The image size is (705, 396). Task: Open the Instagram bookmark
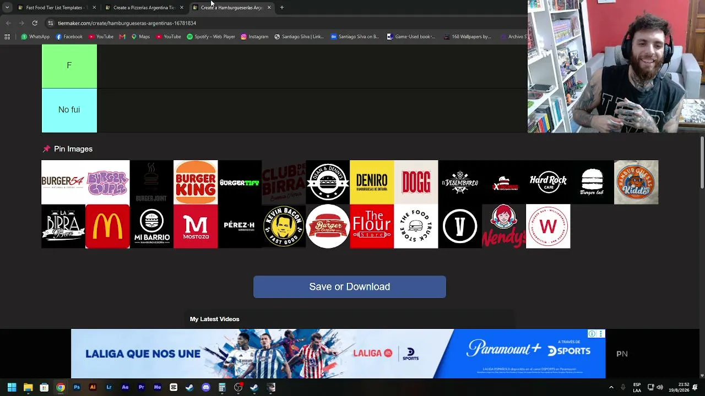pos(254,37)
